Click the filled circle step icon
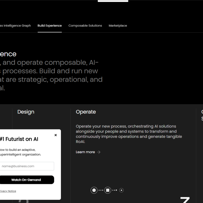The width and height of the screenshot is (203, 203). click(94, 190)
